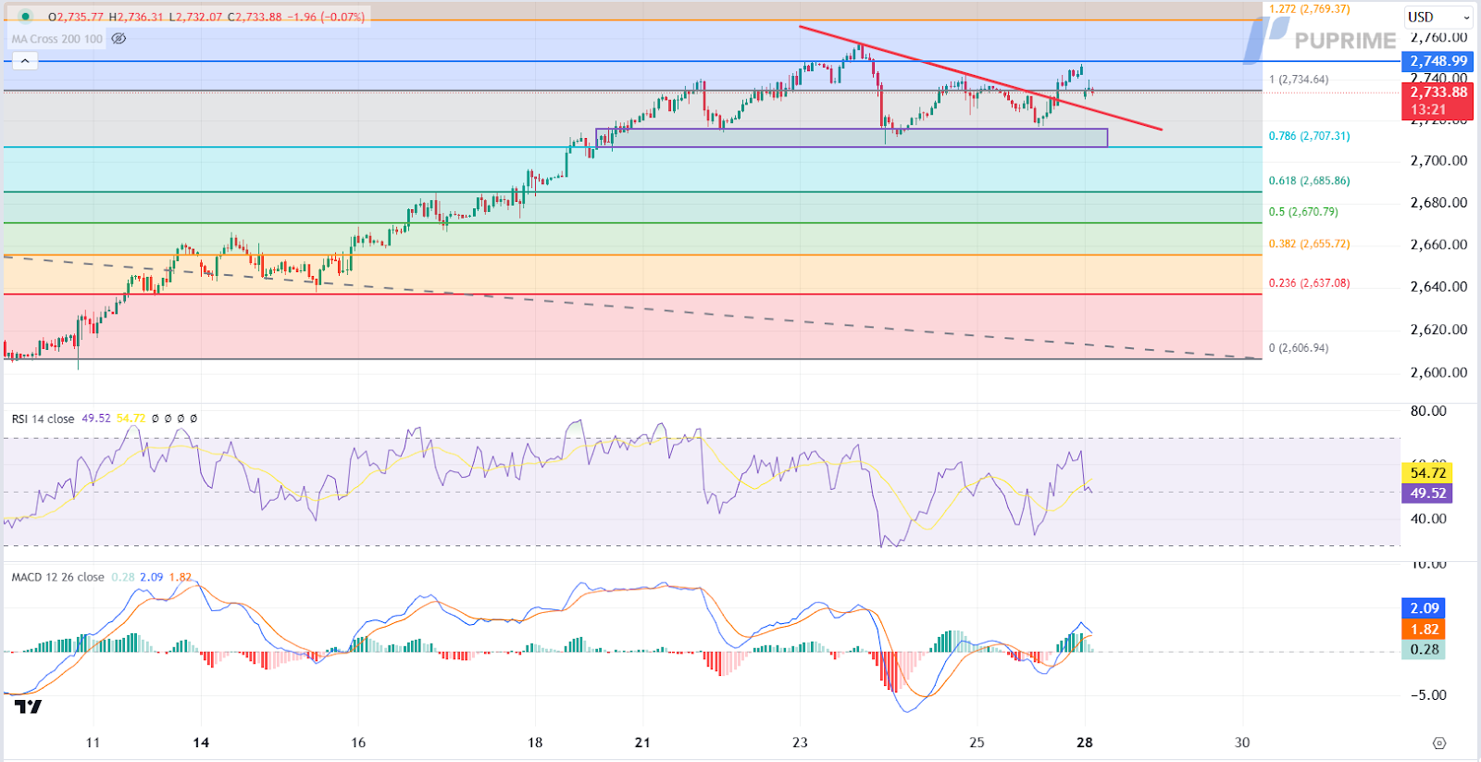Click the orange 1.82 MACD axis label
This screenshot has width=1481, height=762.
[1424, 630]
